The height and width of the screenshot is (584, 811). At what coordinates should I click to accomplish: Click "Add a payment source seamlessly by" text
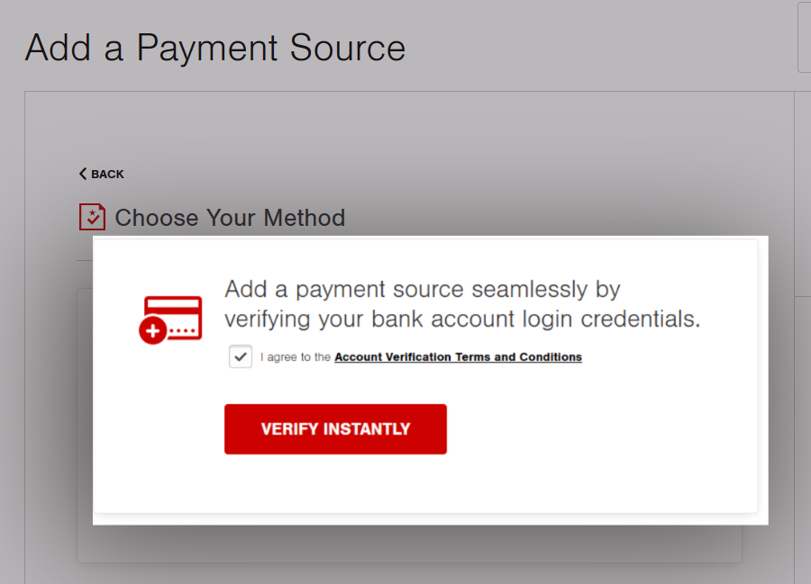point(423,290)
